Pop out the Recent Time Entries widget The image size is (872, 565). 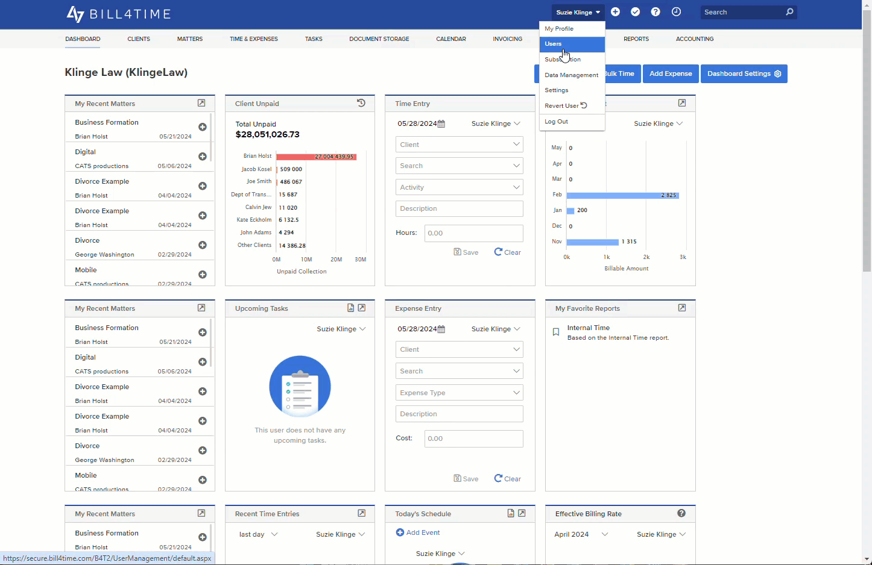(362, 513)
